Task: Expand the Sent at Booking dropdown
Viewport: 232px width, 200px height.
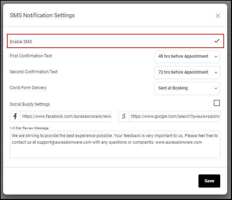Action: 187,88
